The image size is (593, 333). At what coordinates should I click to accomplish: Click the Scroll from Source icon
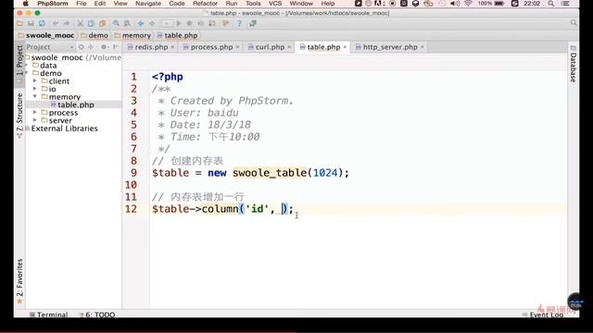(x=81, y=47)
